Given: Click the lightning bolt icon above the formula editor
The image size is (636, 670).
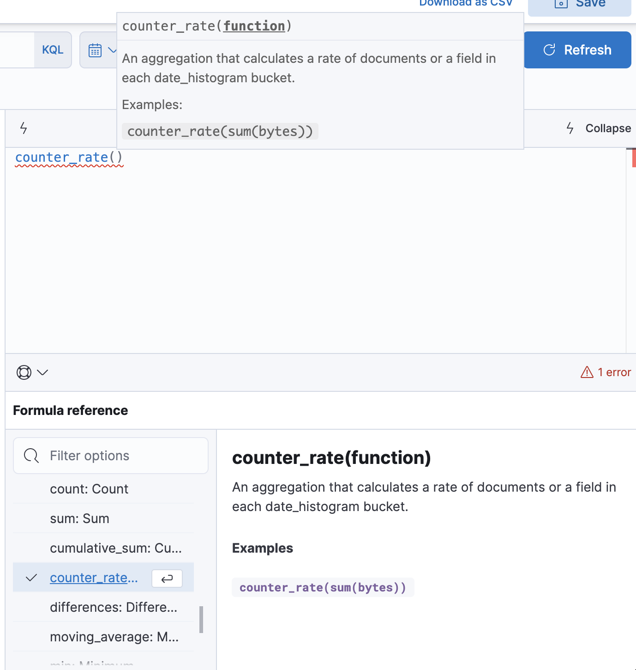Looking at the screenshot, I should pos(24,128).
